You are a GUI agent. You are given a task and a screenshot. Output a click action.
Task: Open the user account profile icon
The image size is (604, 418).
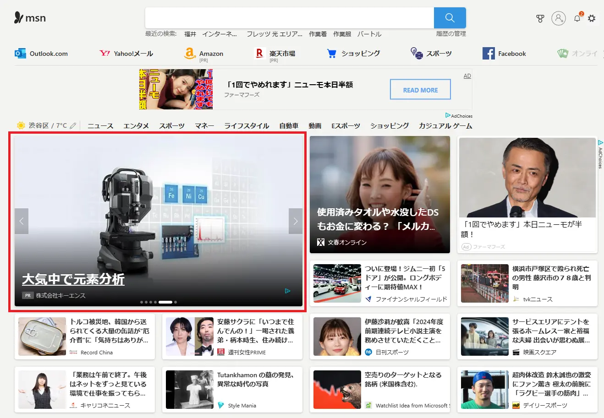[558, 18]
